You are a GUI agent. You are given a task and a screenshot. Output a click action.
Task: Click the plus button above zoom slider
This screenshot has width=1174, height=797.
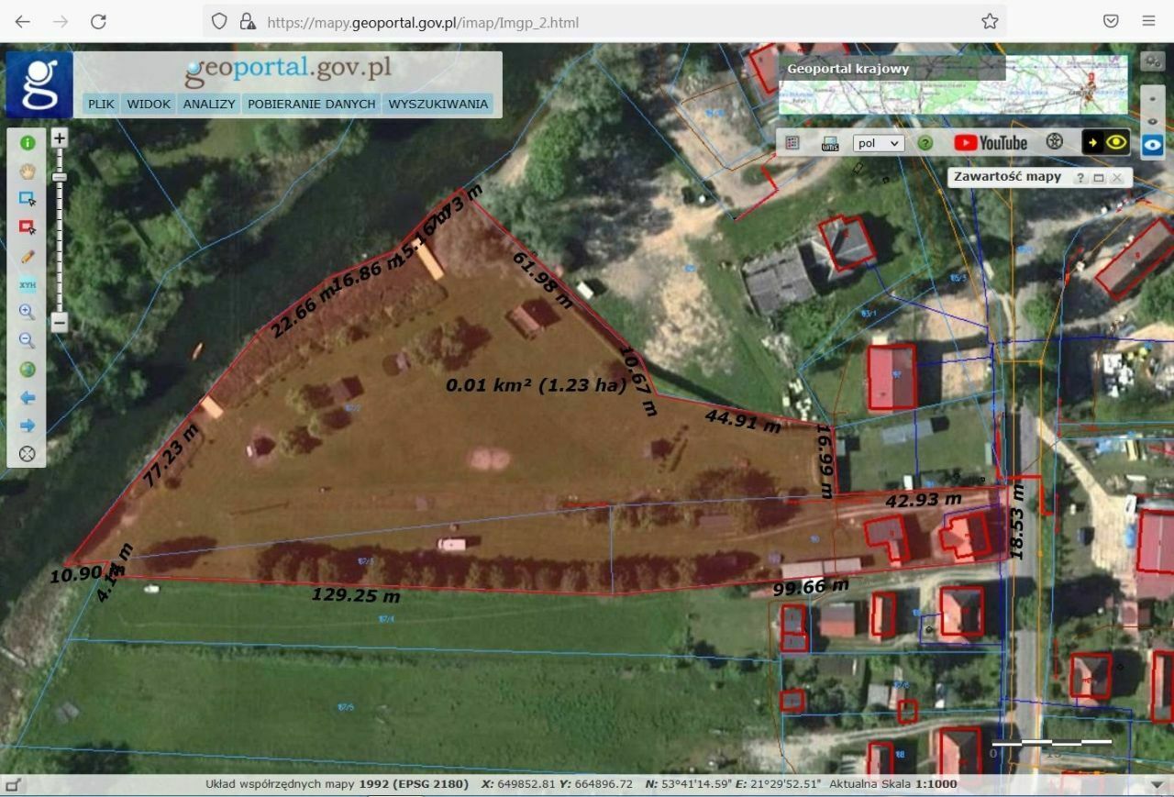[60, 138]
